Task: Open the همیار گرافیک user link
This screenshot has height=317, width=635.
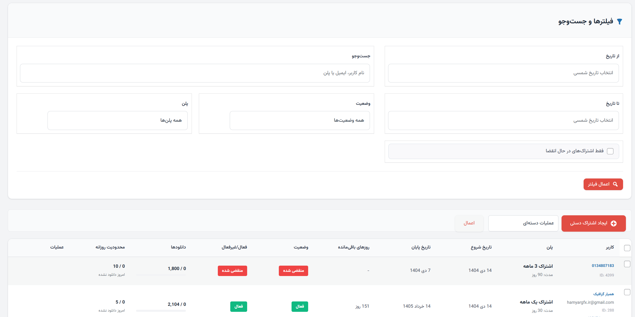Action: (x=603, y=294)
